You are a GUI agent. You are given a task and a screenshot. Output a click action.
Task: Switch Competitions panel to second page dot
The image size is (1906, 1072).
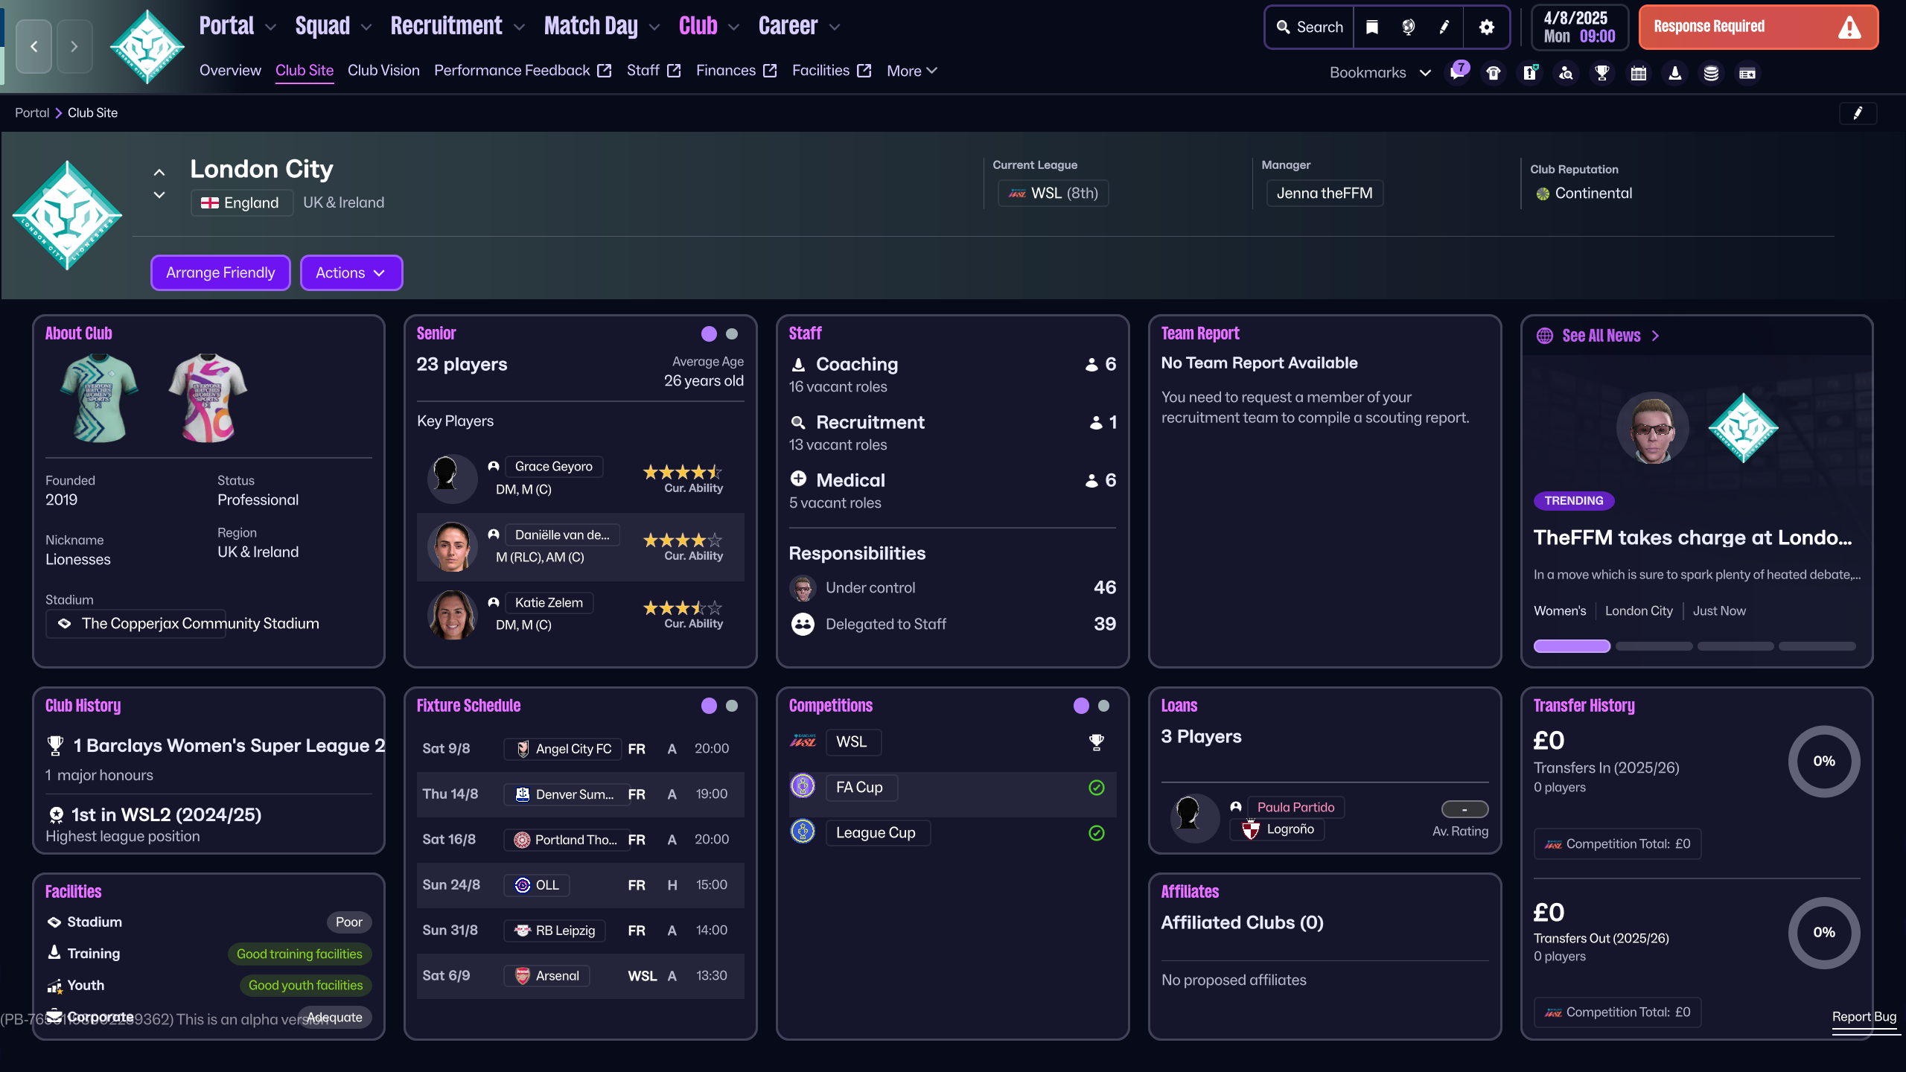click(1103, 706)
